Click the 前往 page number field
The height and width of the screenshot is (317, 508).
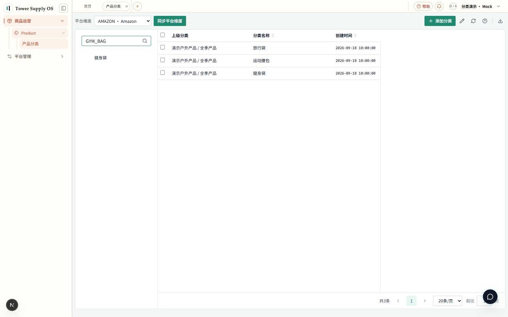485,301
